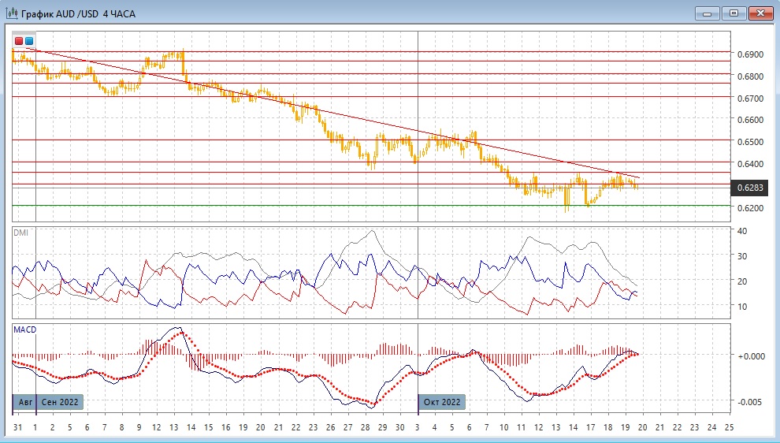Click the DMI scale value 40

(740, 231)
